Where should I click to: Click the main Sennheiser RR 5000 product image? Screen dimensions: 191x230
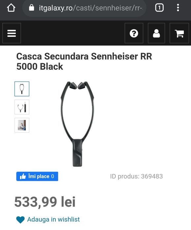(77, 124)
